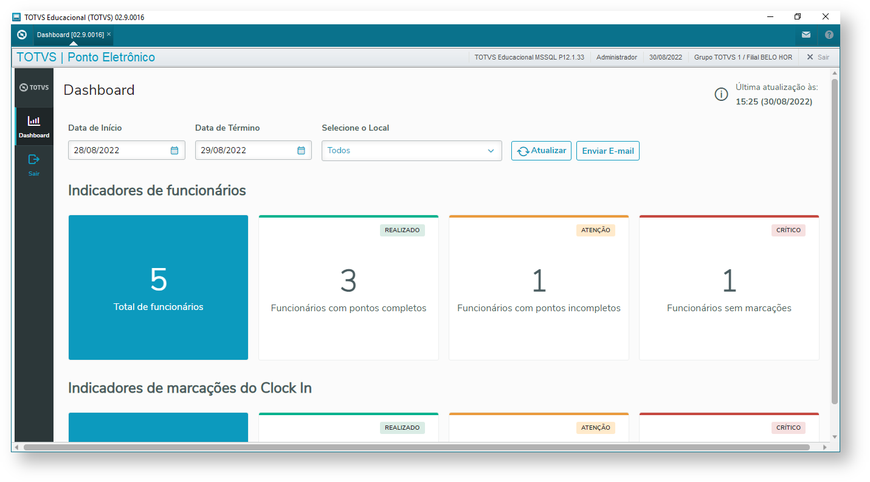The width and height of the screenshot is (870, 482).
Task: Click the app icon in the title bar
Action: point(17,17)
